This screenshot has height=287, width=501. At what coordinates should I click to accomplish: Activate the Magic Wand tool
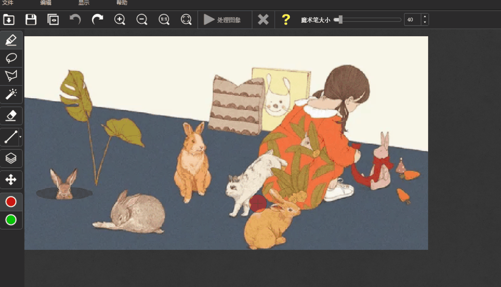[x=11, y=94]
